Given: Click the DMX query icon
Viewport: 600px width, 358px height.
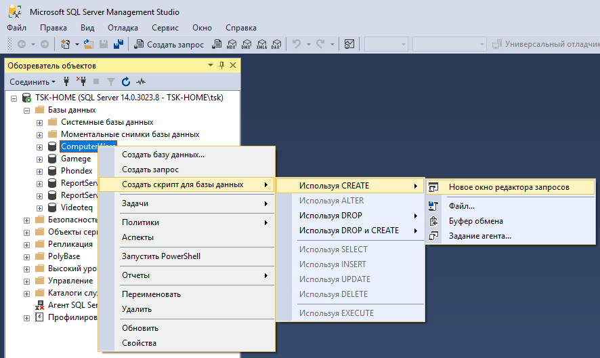Looking at the screenshot, I should click(x=247, y=44).
